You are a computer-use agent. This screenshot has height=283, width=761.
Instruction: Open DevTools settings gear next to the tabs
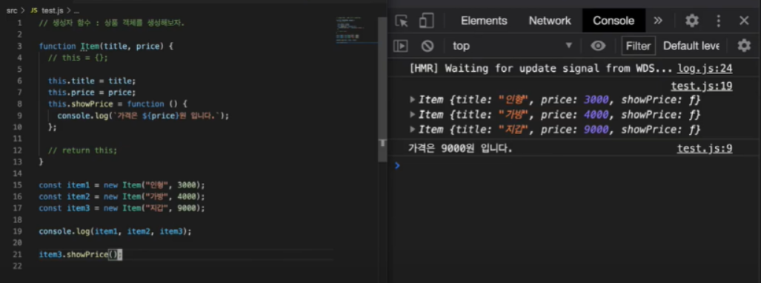coord(691,21)
